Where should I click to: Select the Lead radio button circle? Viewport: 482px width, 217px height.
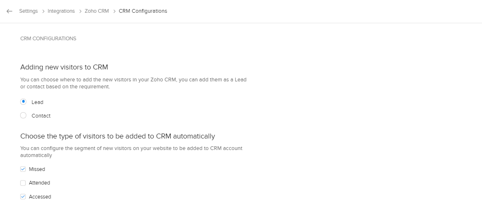tap(23, 102)
